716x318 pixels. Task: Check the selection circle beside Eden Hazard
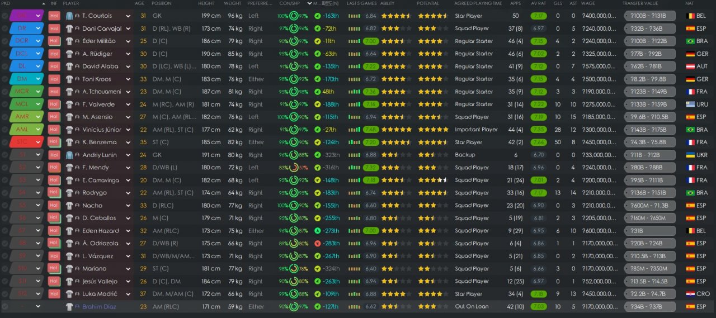(5, 231)
